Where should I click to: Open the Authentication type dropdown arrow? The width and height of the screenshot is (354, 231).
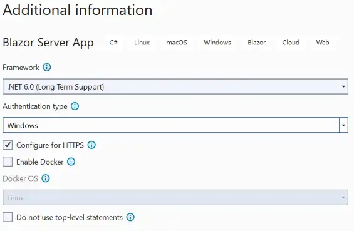(343, 125)
